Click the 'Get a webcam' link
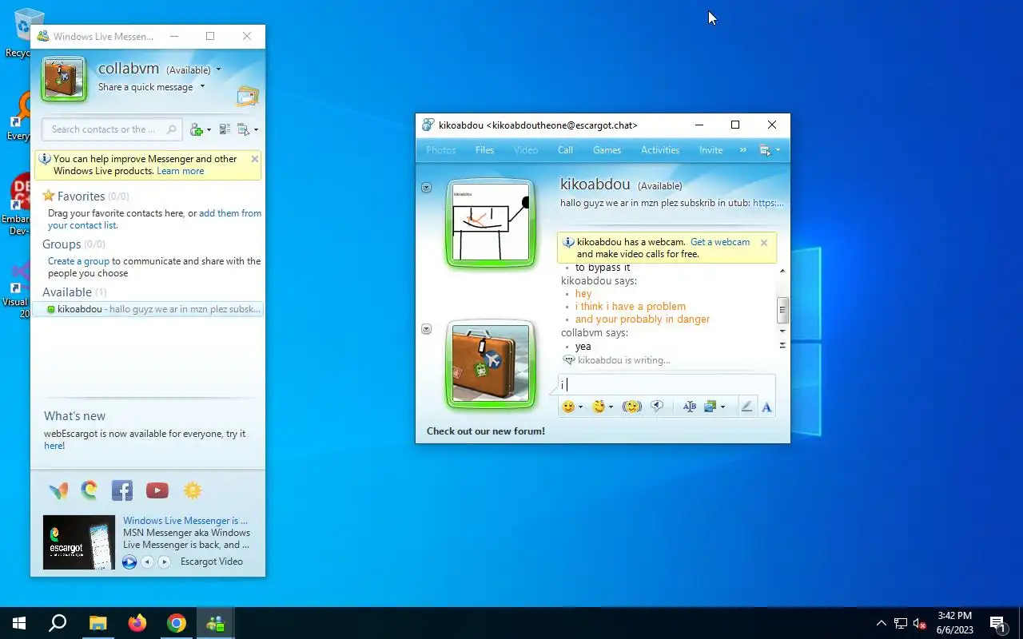The height and width of the screenshot is (639, 1023). click(720, 242)
